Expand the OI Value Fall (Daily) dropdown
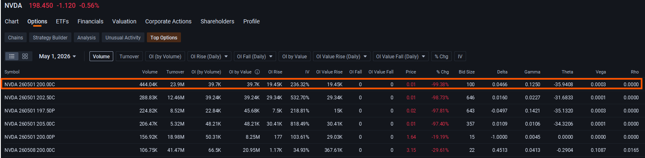Image resolution: width=645 pixels, height=158 pixels. (400, 56)
